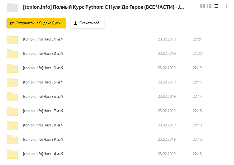Click the Скачать всё download button
The width and height of the screenshot is (234, 165).
pos(87,23)
